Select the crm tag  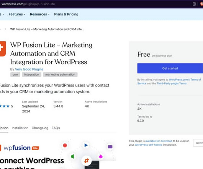15,75
